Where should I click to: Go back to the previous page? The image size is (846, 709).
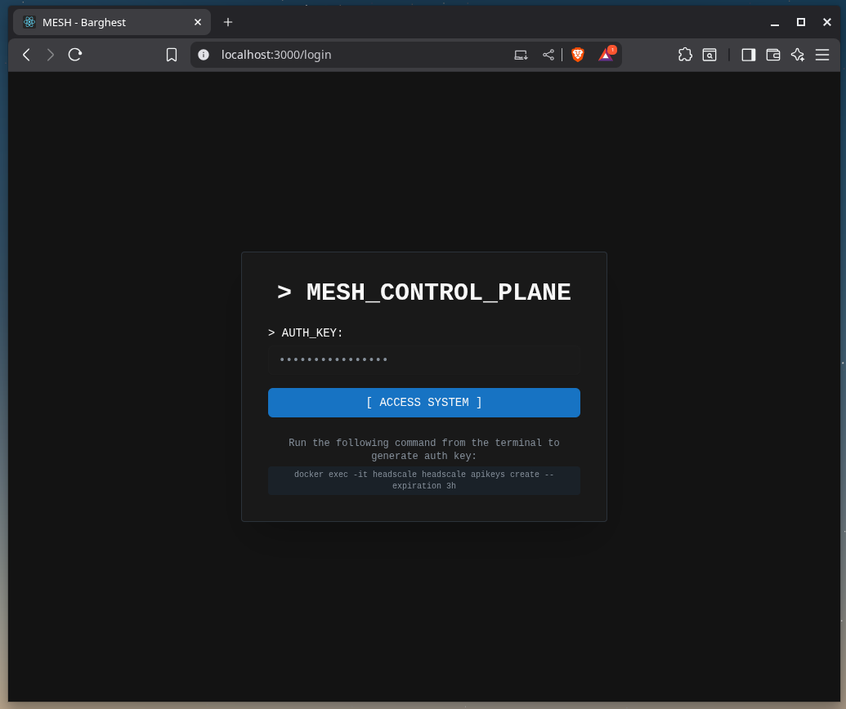point(26,55)
